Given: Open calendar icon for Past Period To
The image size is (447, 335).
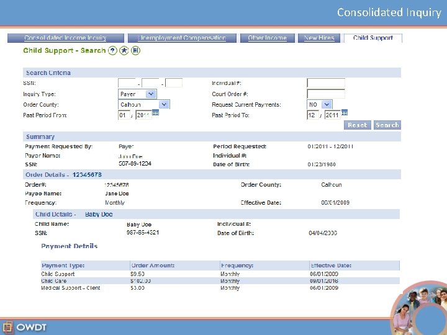Looking at the screenshot, I should coord(345,112).
